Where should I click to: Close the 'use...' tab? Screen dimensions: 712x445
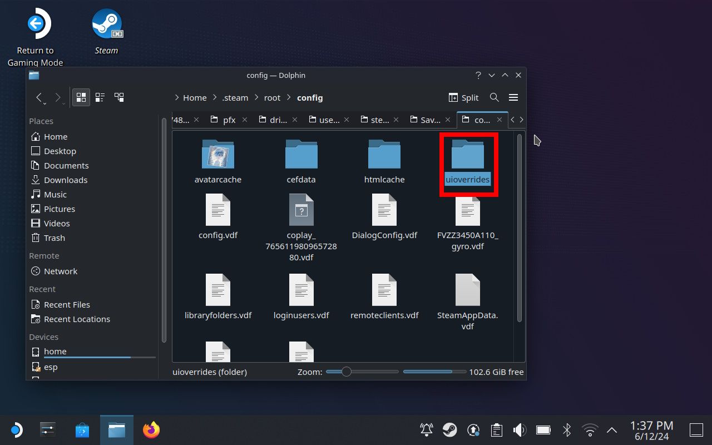[347, 120]
